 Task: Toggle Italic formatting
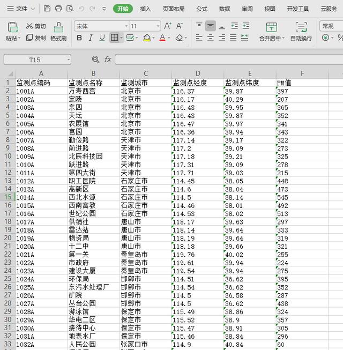coord(90,38)
